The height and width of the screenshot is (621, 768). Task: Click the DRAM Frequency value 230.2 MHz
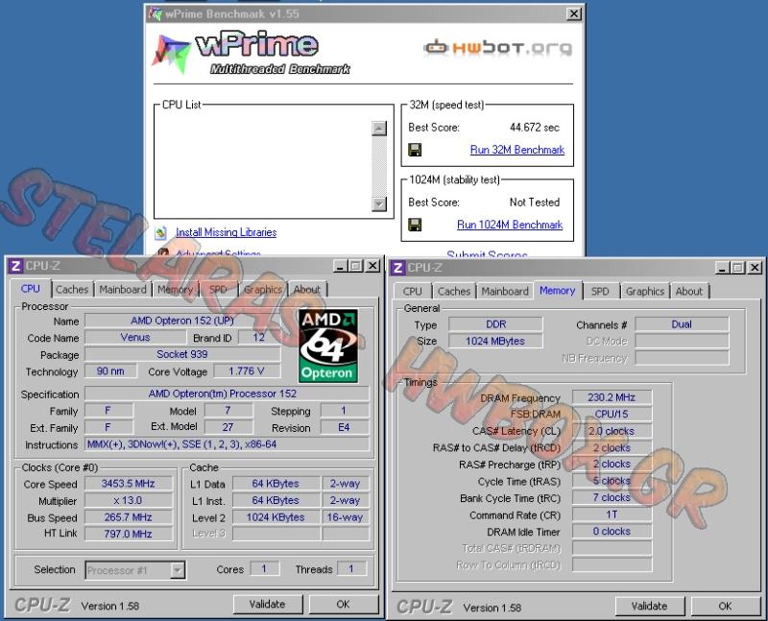coord(612,397)
